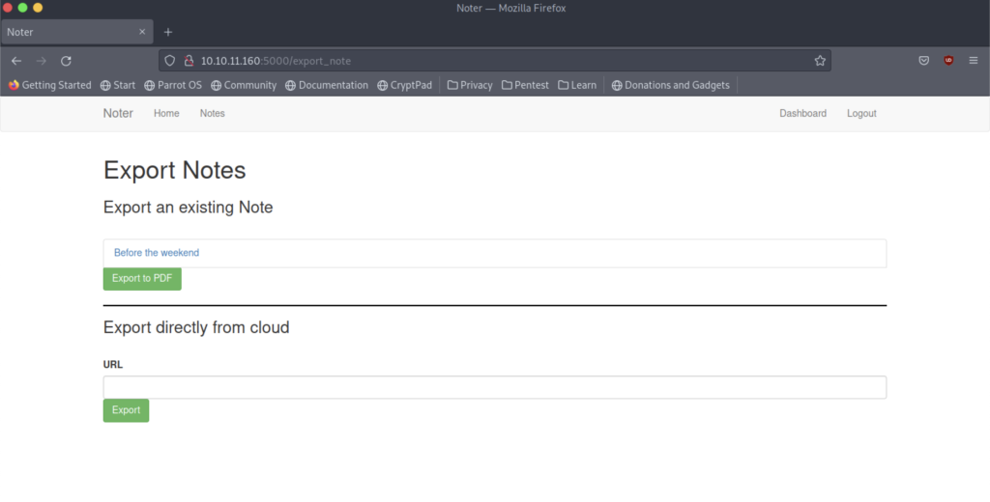Expand the Learn bookmarks folder
The height and width of the screenshot is (502, 990).
pos(577,85)
